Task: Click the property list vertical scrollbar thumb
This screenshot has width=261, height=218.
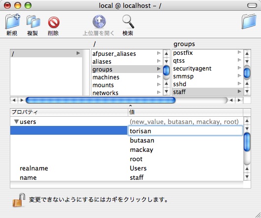Action: point(247,142)
